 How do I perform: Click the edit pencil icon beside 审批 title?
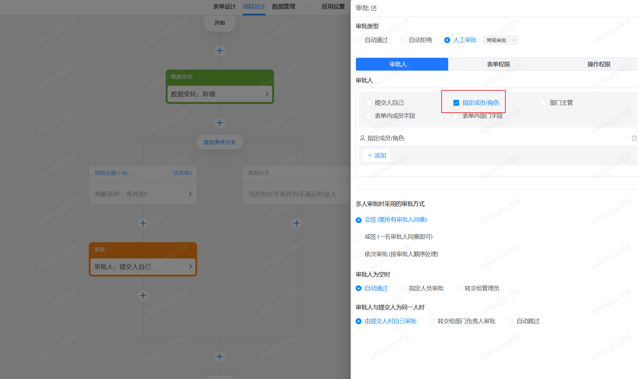coord(374,8)
